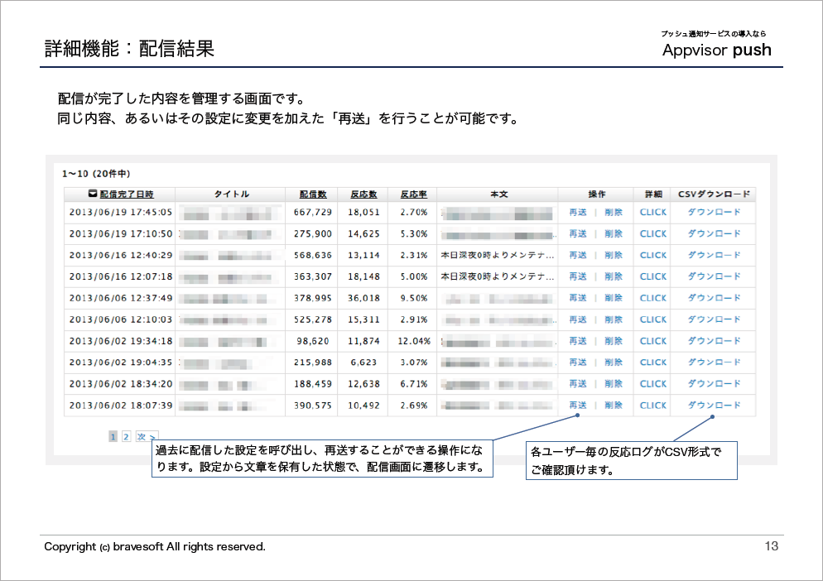Click the sort icon beside 配信完了日時 header

tap(93, 194)
